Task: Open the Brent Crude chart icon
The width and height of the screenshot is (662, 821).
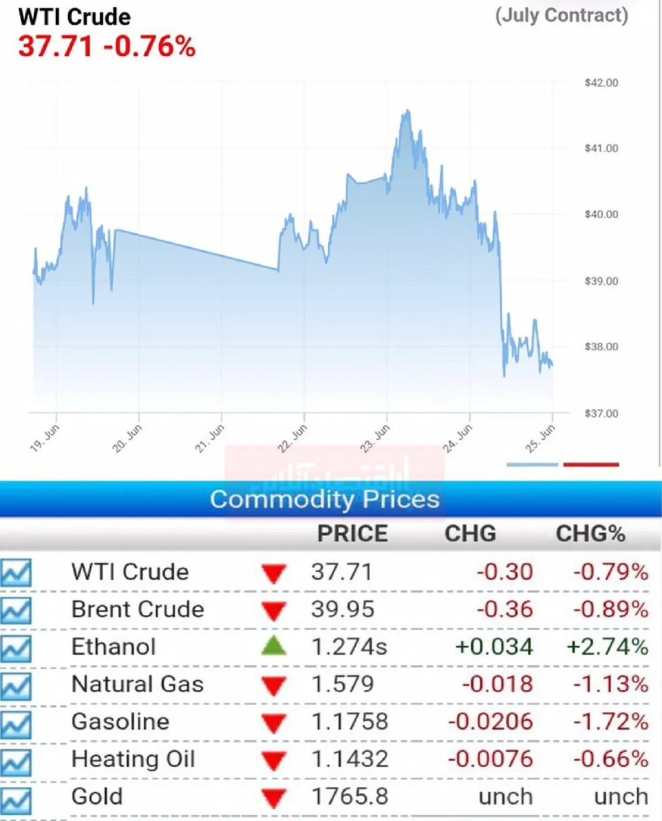Action: [x=16, y=610]
